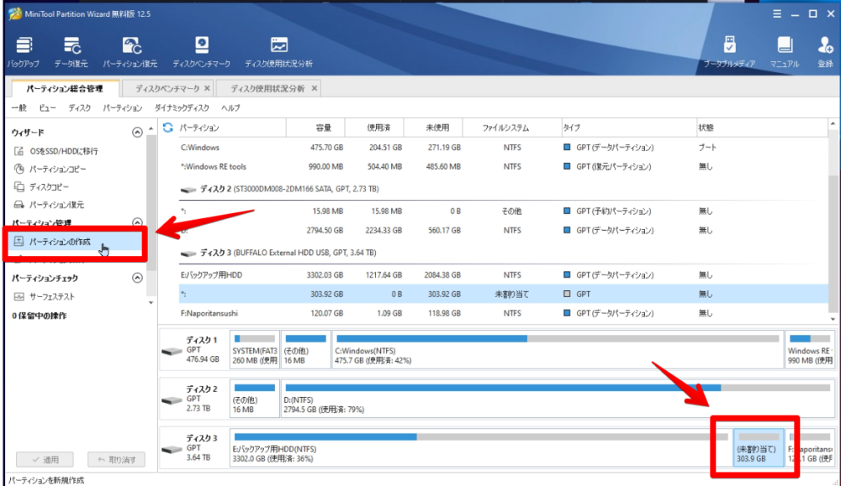Sort by タイプ column header
Viewport: 841px width, 486px height.
click(628, 128)
